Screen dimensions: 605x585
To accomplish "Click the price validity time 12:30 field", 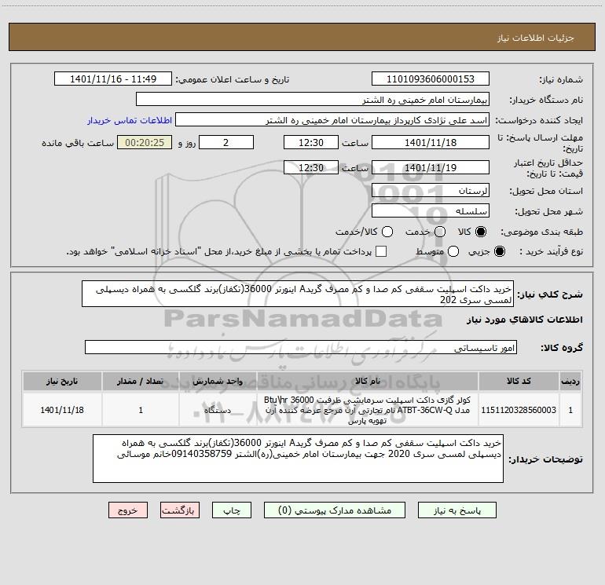I will (311, 167).
